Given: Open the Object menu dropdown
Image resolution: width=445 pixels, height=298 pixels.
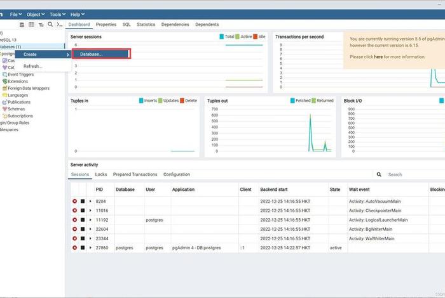Looking at the screenshot, I should (34, 14).
